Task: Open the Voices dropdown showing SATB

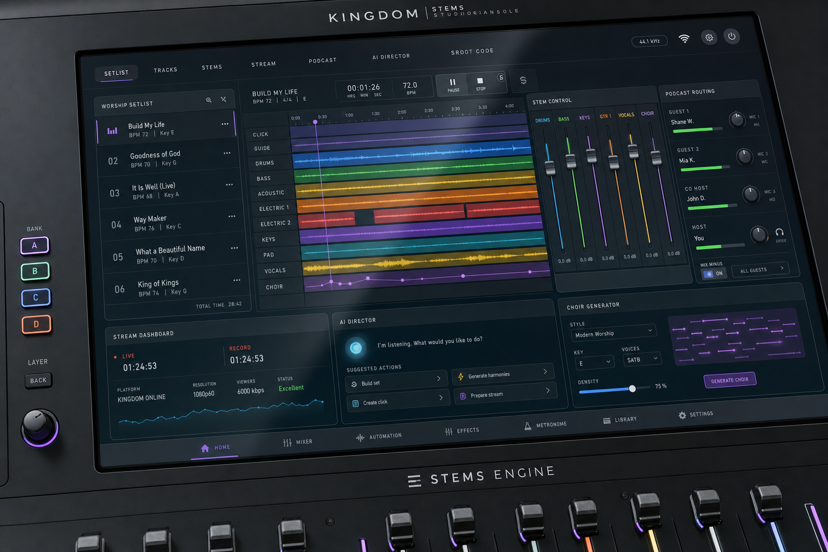Action: pyautogui.click(x=643, y=359)
